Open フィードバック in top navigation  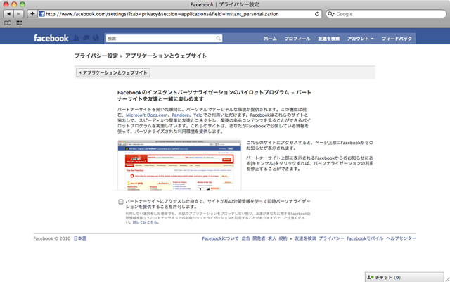coord(397,39)
